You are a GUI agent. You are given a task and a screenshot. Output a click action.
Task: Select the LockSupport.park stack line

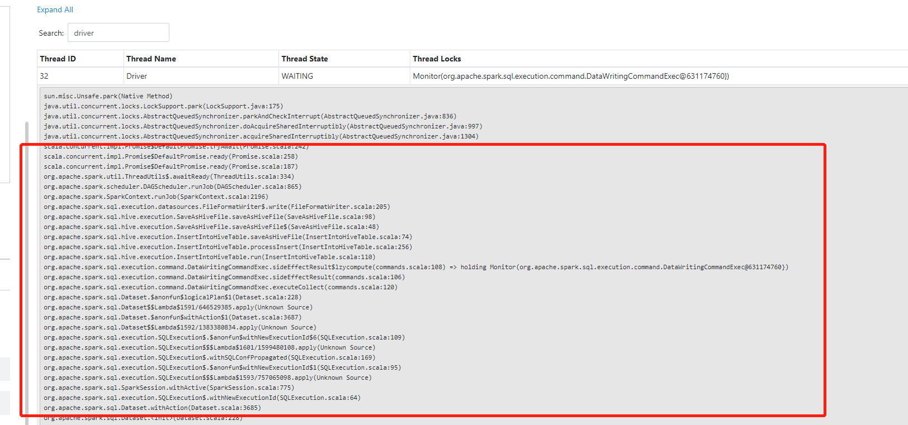(x=163, y=106)
